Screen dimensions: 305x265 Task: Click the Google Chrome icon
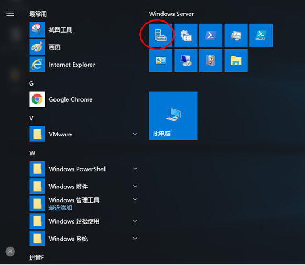coord(37,99)
